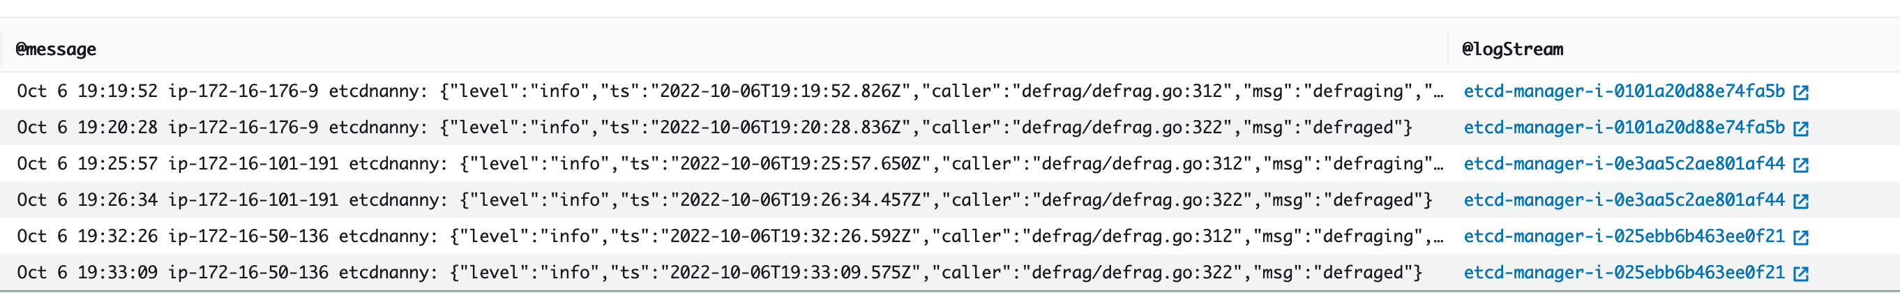Follow etcd-manager-i-0e3aa5c2ae801af44 link in 19:26:34 row
The width and height of the screenshot is (1900, 293).
[1623, 200]
